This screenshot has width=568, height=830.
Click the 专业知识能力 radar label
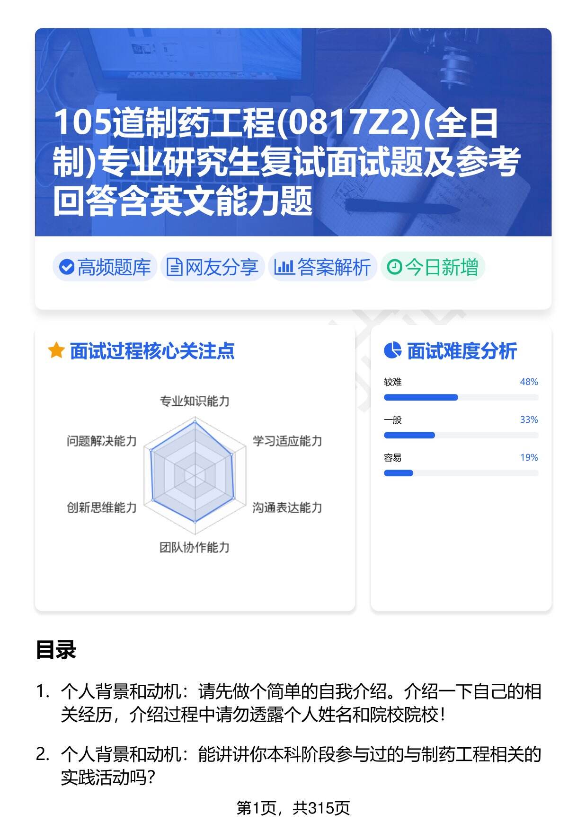[195, 402]
